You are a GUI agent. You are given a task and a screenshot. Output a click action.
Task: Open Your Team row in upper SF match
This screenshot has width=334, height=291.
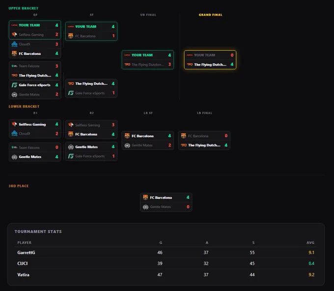coord(91,26)
